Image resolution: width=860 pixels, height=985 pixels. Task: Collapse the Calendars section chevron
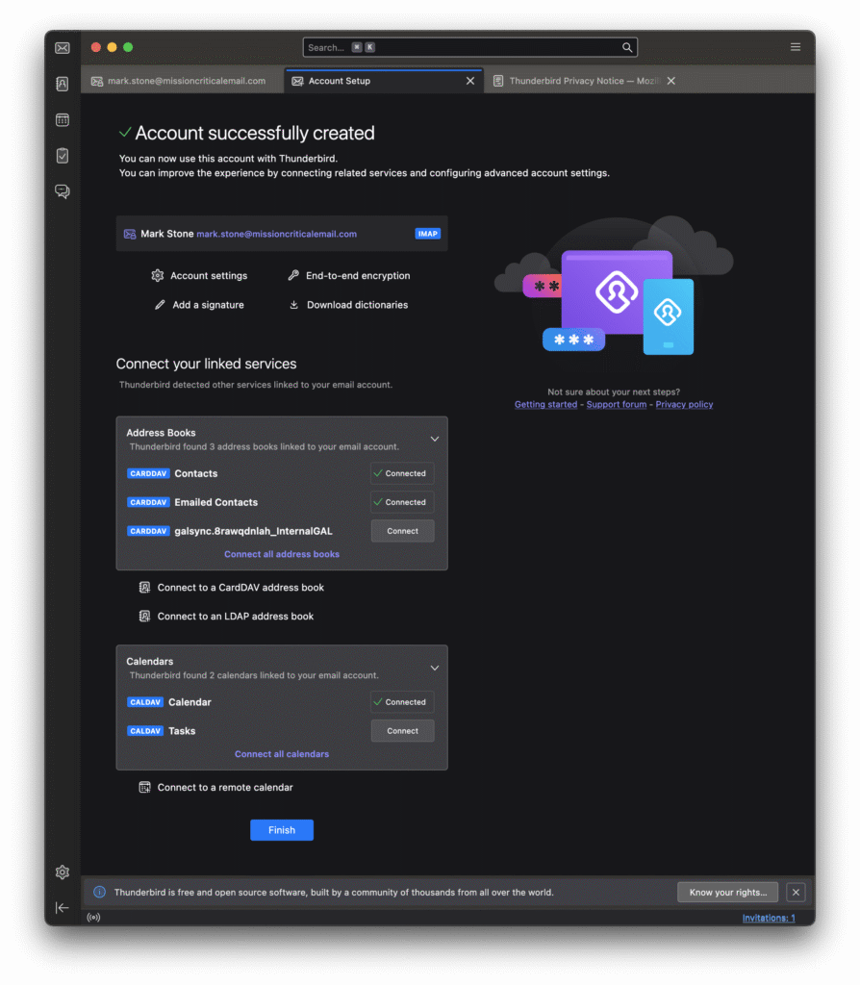(x=434, y=668)
